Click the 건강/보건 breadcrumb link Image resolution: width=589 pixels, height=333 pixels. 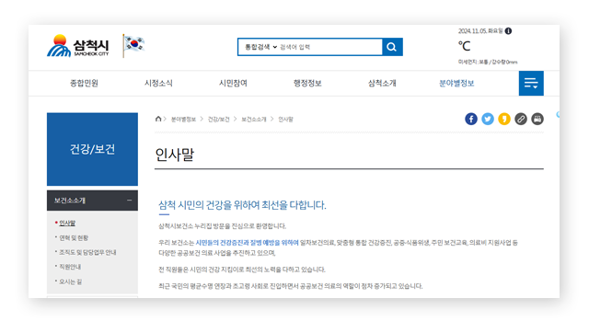(219, 120)
